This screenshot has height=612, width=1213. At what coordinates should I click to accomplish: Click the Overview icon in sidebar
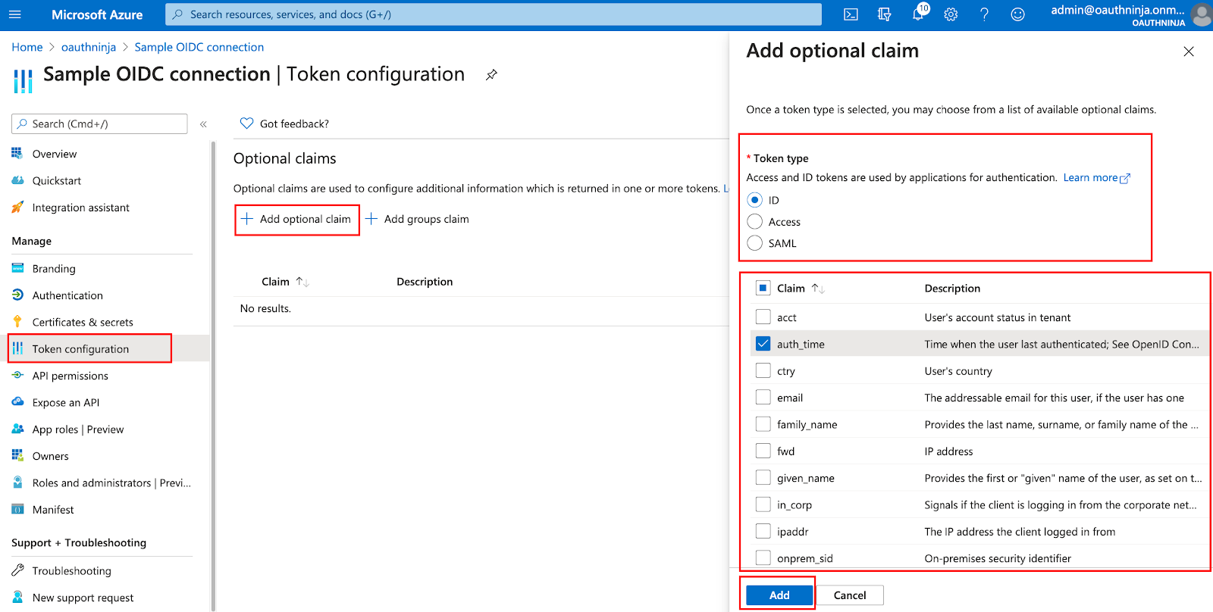17,154
